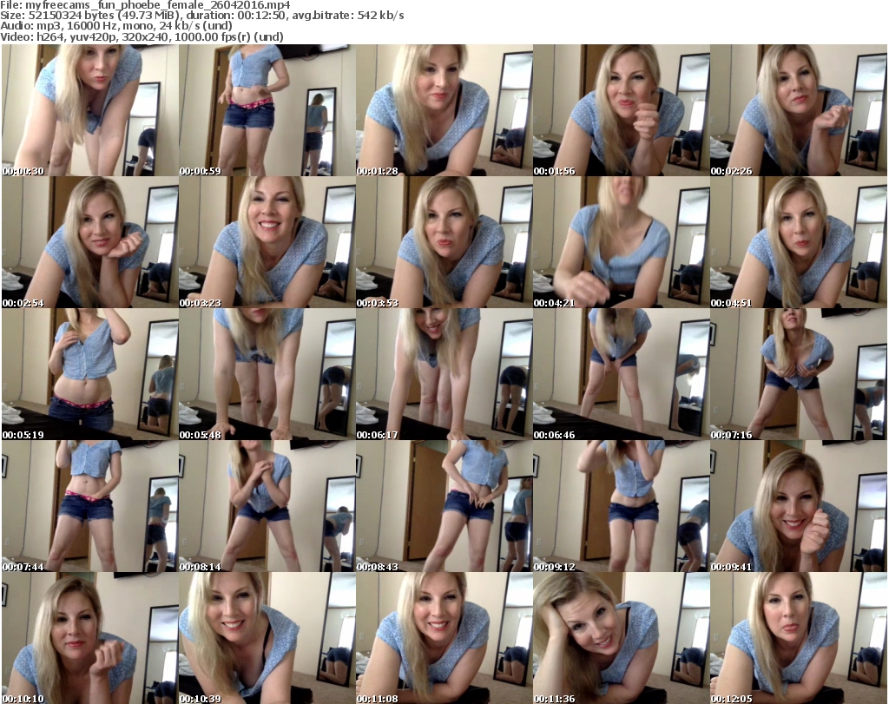This screenshot has height=704, width=889.
Task: Select the thumbnail stamped 00:00:59
Action: point(267,110)
